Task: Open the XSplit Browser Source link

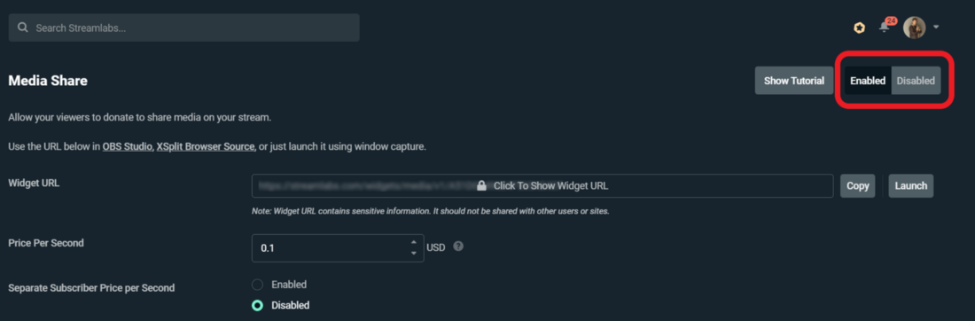Action: click(206, 147)
